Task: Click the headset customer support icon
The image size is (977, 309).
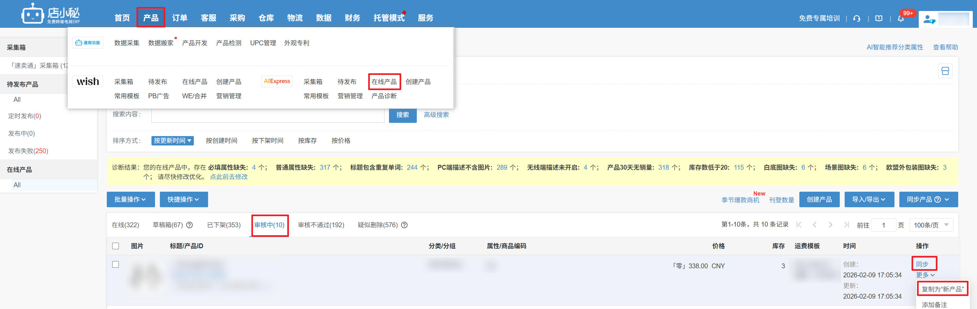Action: (856, 18)
